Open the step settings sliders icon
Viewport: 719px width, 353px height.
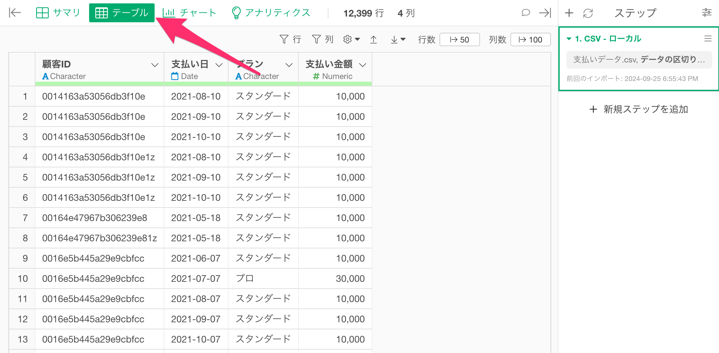[707, 13]
